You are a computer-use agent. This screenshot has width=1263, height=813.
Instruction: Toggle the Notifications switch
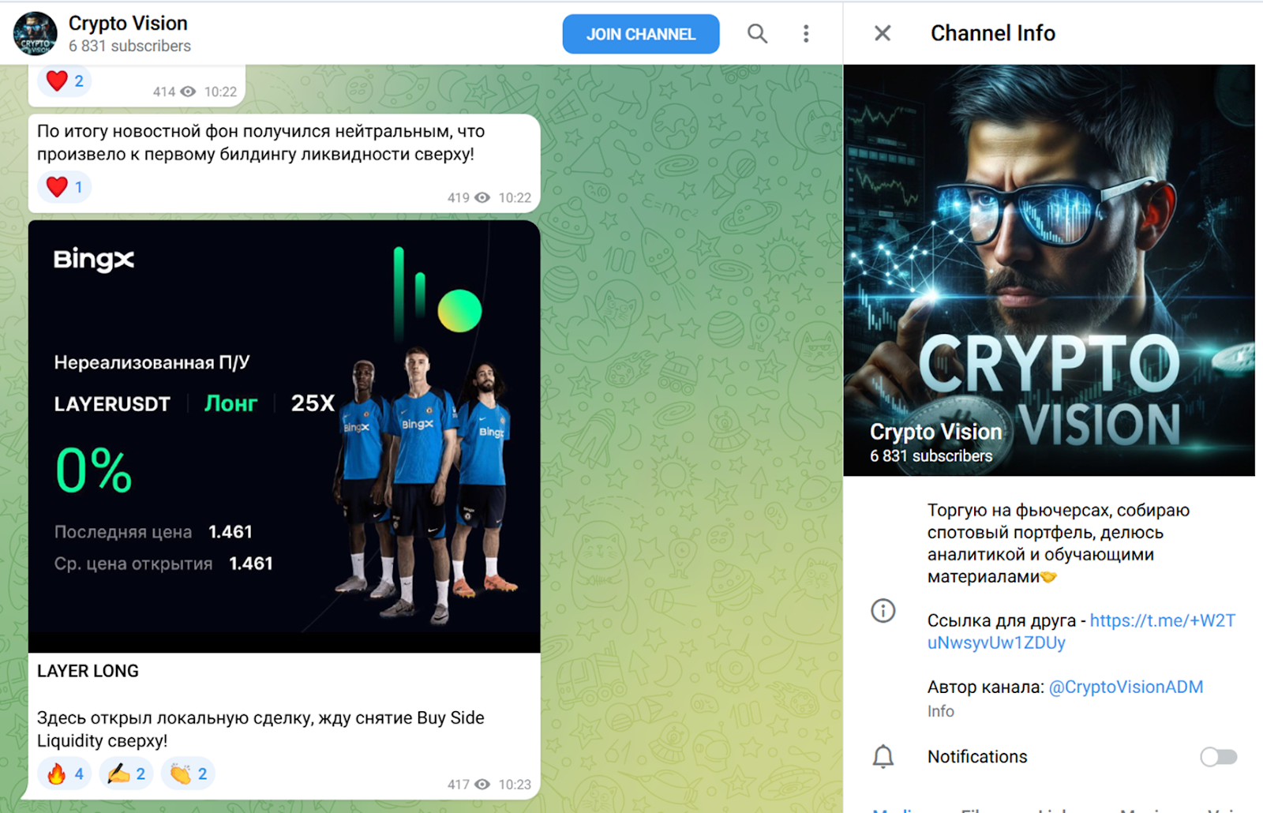[x=1218, y=757]
